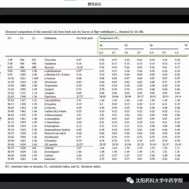Click the Eudesmol entry in last row

pos(50,159)
